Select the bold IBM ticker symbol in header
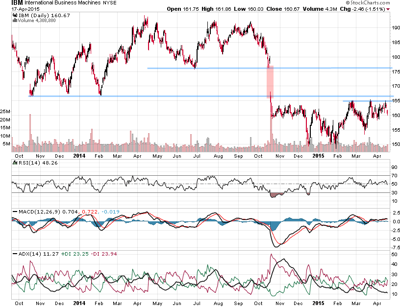400x307 pixels. pos(17,3)
